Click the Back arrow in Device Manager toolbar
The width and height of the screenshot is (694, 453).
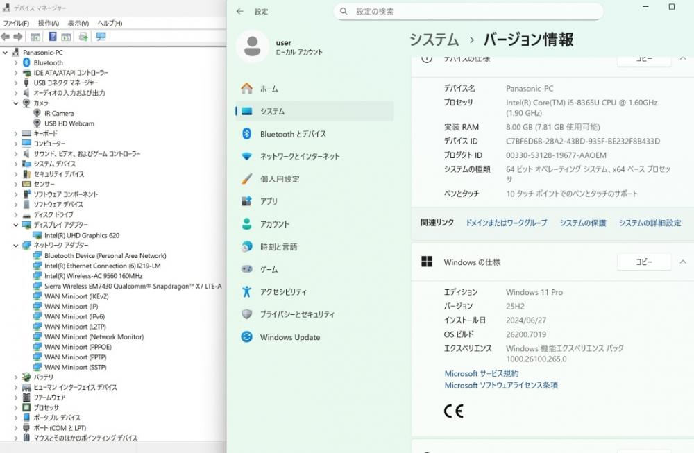(6, 37)
